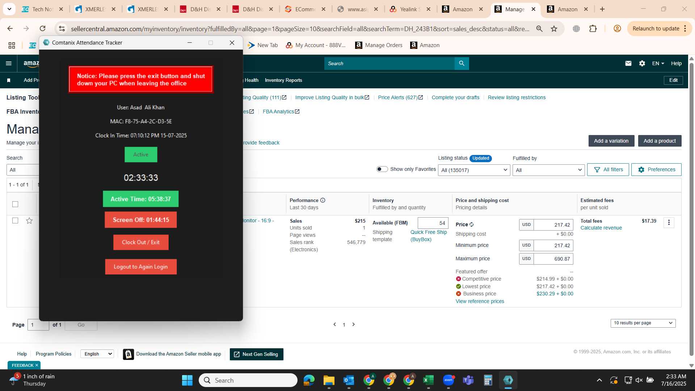Click the Maximum price input field
The width and height of the screenshot is (695, 391).
[x=553, y=259]
